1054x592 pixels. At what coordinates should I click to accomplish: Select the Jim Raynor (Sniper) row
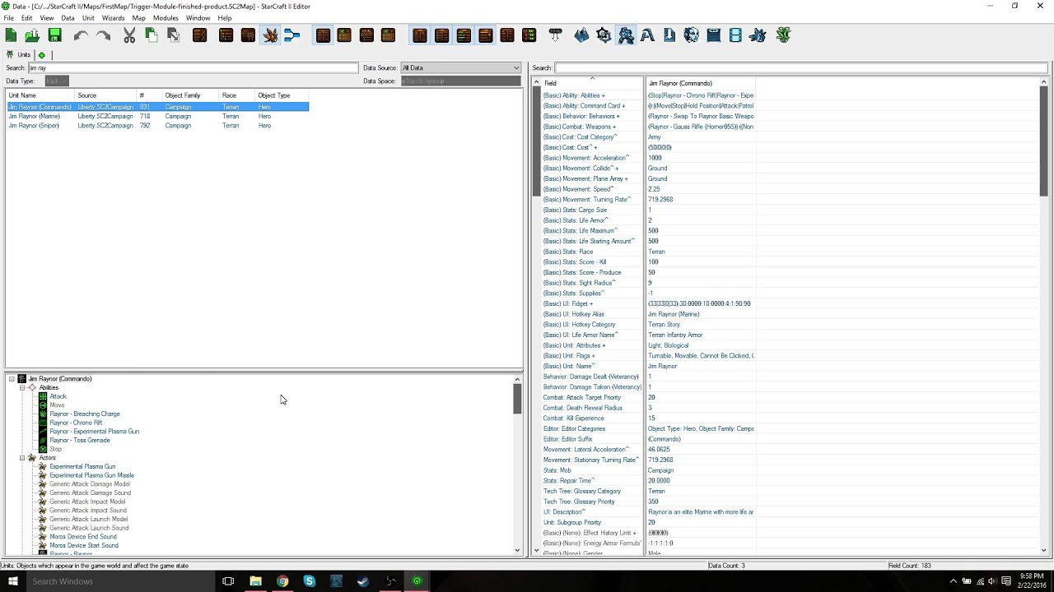point(157,126)
